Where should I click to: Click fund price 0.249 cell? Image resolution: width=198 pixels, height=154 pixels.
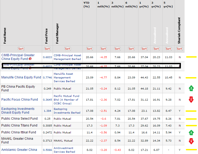pos(47,89)
